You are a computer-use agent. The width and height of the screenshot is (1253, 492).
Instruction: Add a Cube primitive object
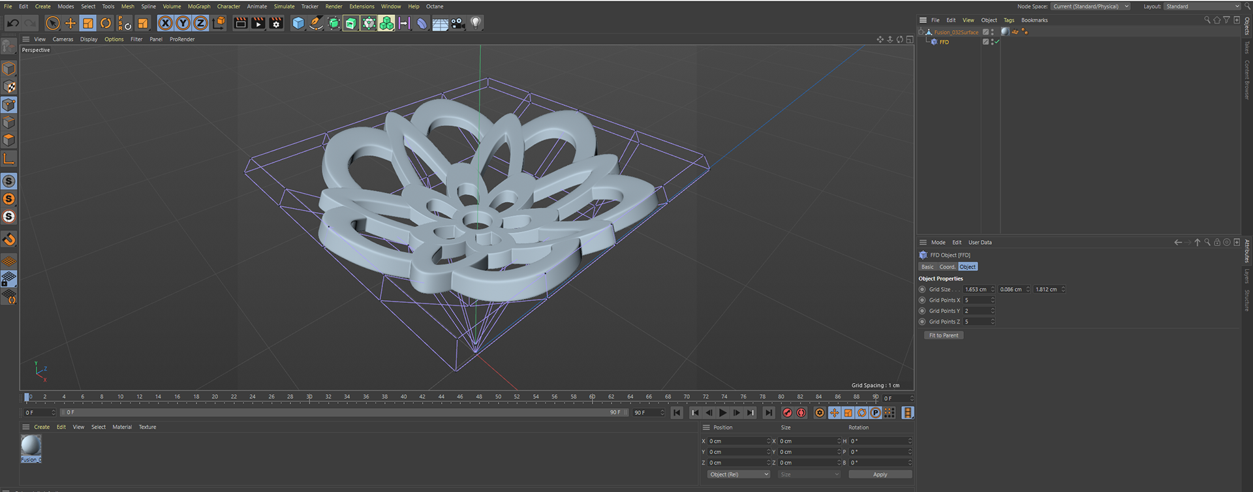coord(298,23)
